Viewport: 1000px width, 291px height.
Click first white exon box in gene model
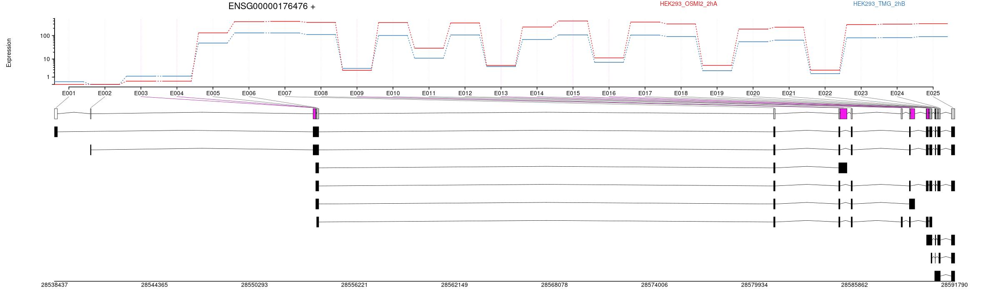tap(56, 114)
